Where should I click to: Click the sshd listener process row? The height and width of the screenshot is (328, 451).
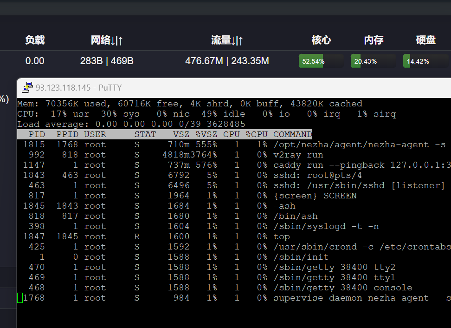(234, 185)
